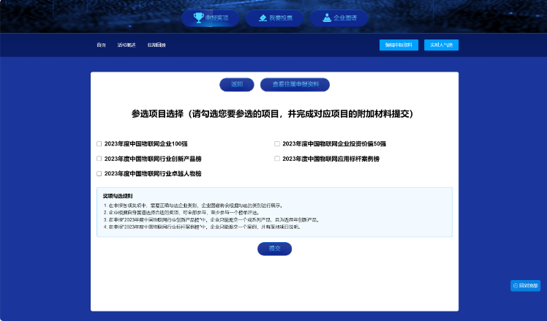Click the 奖项勾选规则 rules heading
Image resolution: width=547 pixels, height=321 pixels.
(x=117, y=196)
